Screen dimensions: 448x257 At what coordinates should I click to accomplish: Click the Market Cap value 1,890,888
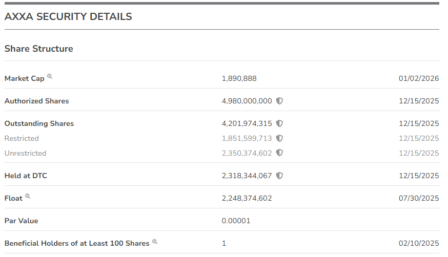coord(239,78)
